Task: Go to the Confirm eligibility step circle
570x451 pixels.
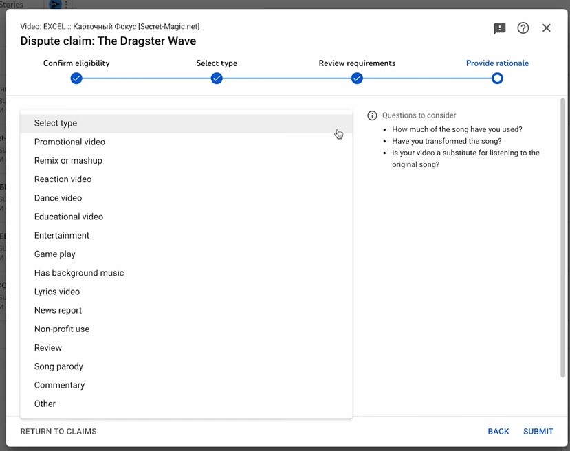Action: 76,78
